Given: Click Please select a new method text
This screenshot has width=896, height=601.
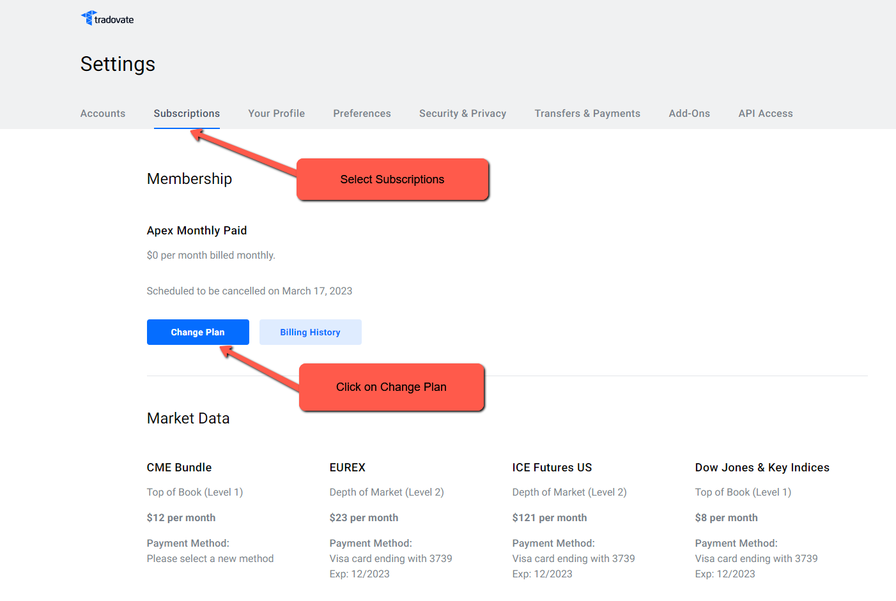Looking at the screenshot, I should tap(210, 559).
